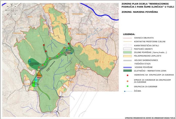
Task: Click the "GRANICA OBUHVATA" legend label
Action: [x=144, y=38]
